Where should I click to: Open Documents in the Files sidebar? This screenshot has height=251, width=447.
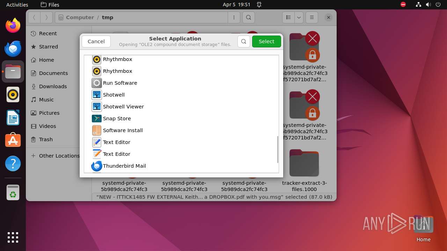59,73
